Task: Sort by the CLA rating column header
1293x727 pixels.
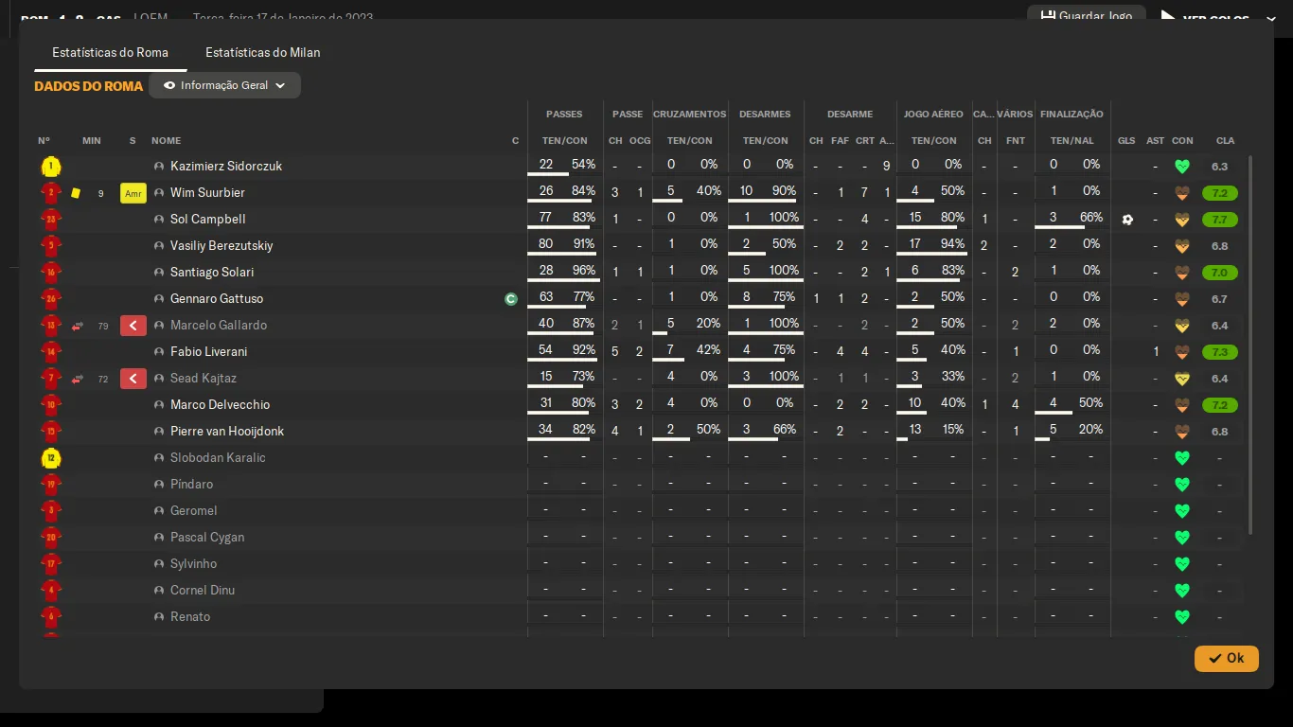Action: (x=1225, y=141)
